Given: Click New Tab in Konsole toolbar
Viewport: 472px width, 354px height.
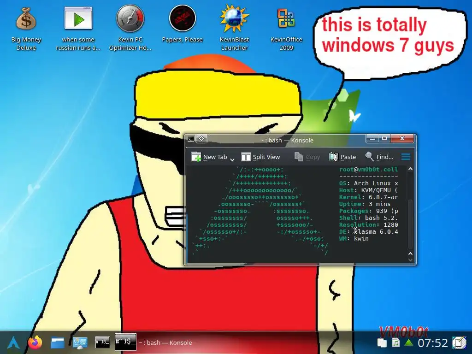Looking at the screenshot, I should point(209,157).
